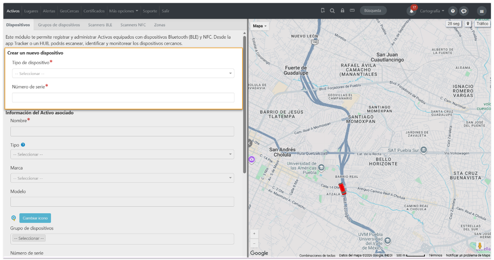The width and height of the screenshot is (494, 260).
Task: Click the red vehicle marker on the map
Action: coord(342,189)
